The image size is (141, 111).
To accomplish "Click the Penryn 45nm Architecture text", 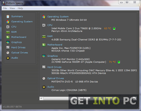I will click(x=67, y=31).
